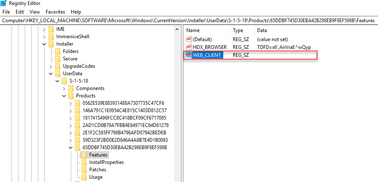
Task: Select the Secure folder icon
Action: (58, 59)
